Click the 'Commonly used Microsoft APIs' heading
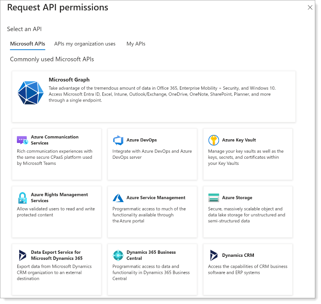This screenshot has height=304, width=321. tap(52, 59)
